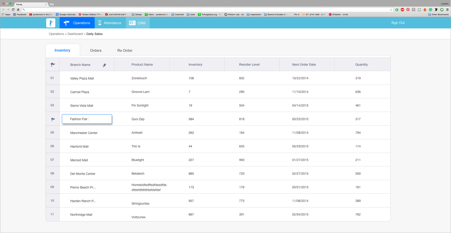The height and width of the screenshot is (233, 451).
Task: Click the Pushbullet extension icon
Action: click(442, 10)
